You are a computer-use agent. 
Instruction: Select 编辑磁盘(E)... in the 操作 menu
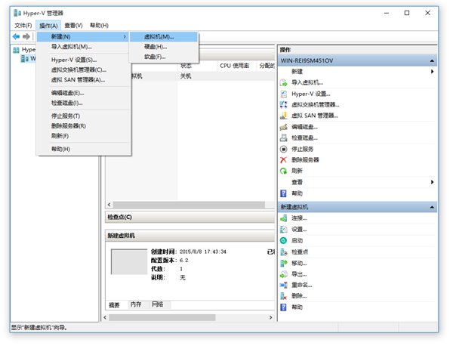pos(83,93)
